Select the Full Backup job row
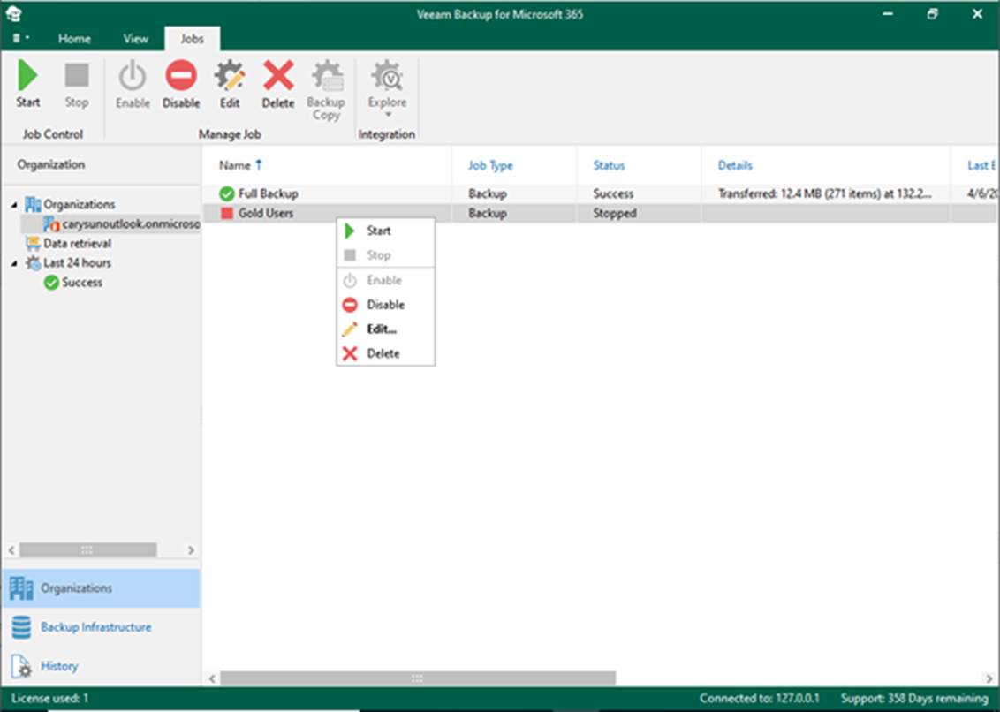Viewport: 1000px width, 712px height. click(600, 193)
